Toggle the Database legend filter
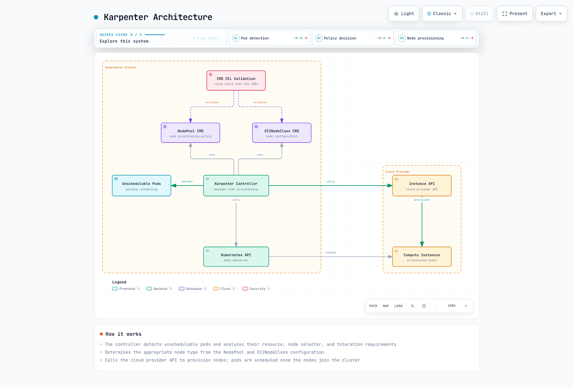The width and height of the screenshot is (573, 387). point(193,289)
